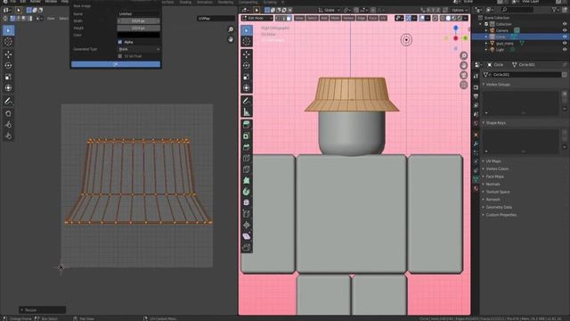Image resolution: width=570 pixels, height=321 pixels.
Task: Click the Name field in New Image dialog
Action: click(139, 14)
